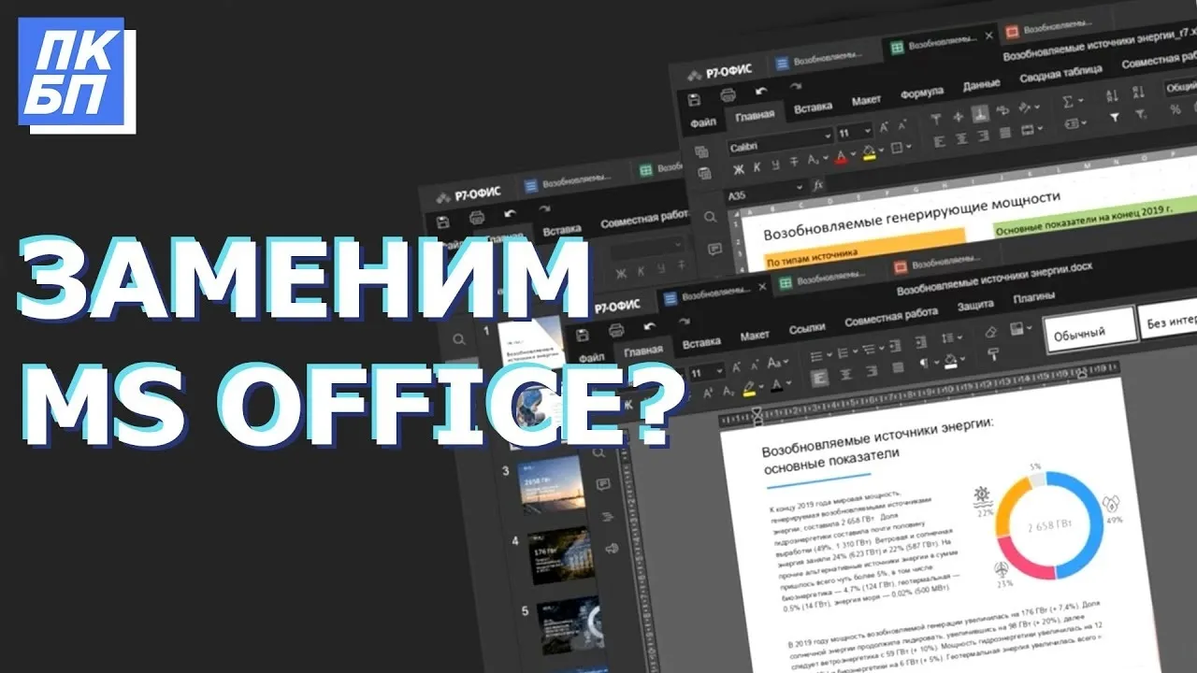This screenshot has width=1197, height=673.
Task: Click the fx insert function icon
Action: tap(818, 185)
